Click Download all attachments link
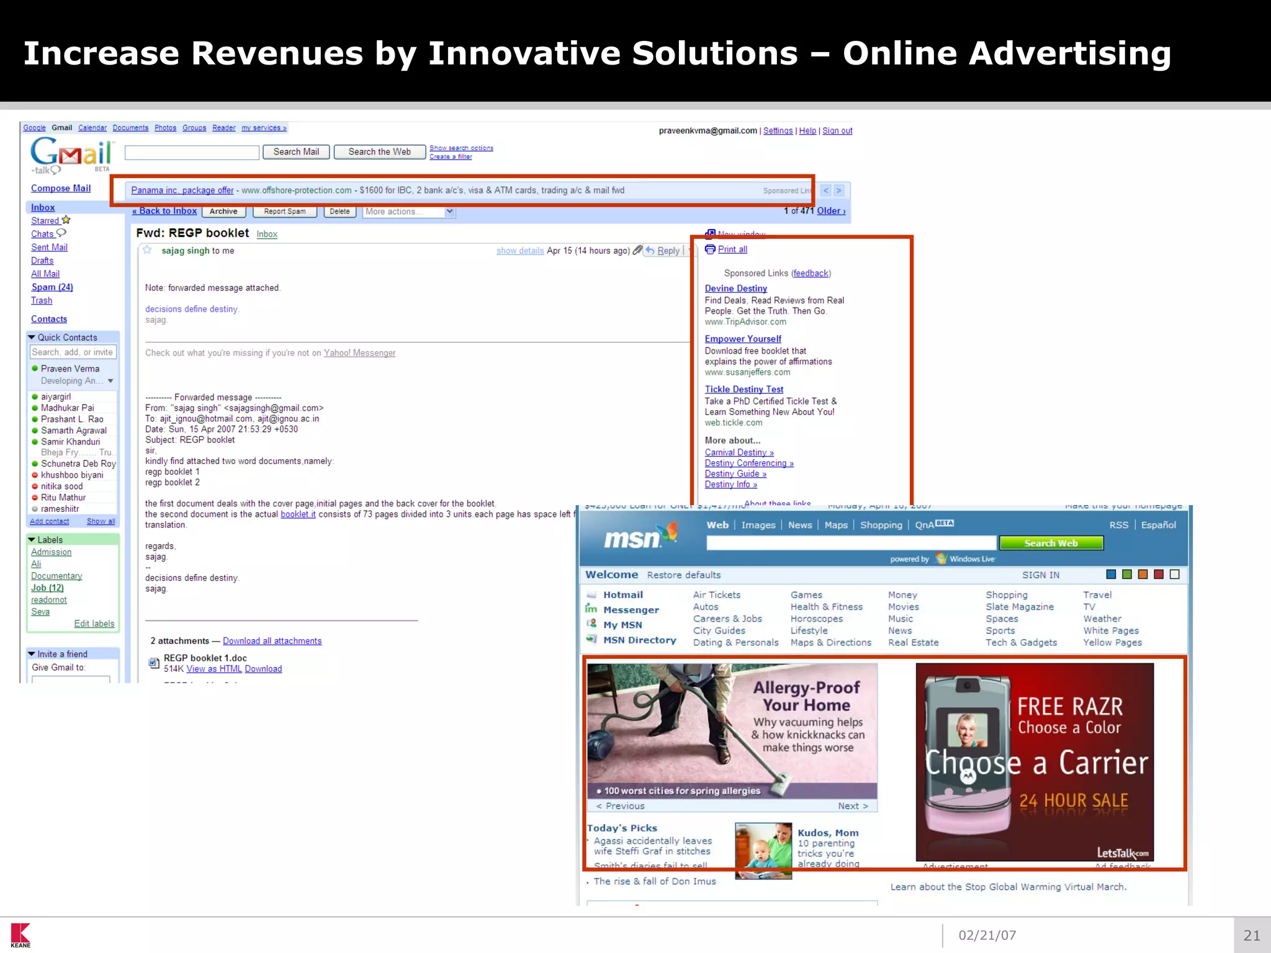This screenshot has height=953, width=1271. [272, 641]
